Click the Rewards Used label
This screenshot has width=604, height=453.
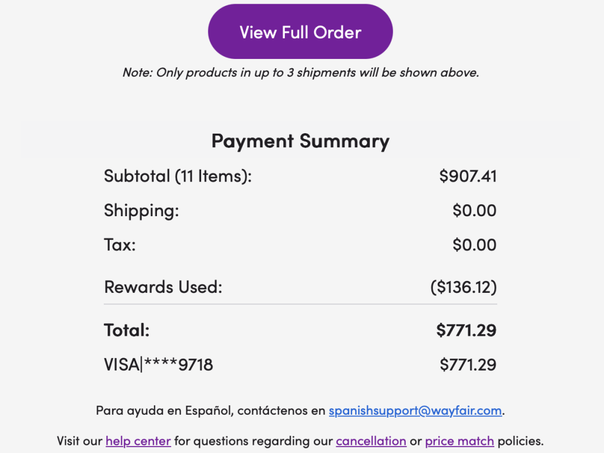pyautogui.click(x=163, y=287)
